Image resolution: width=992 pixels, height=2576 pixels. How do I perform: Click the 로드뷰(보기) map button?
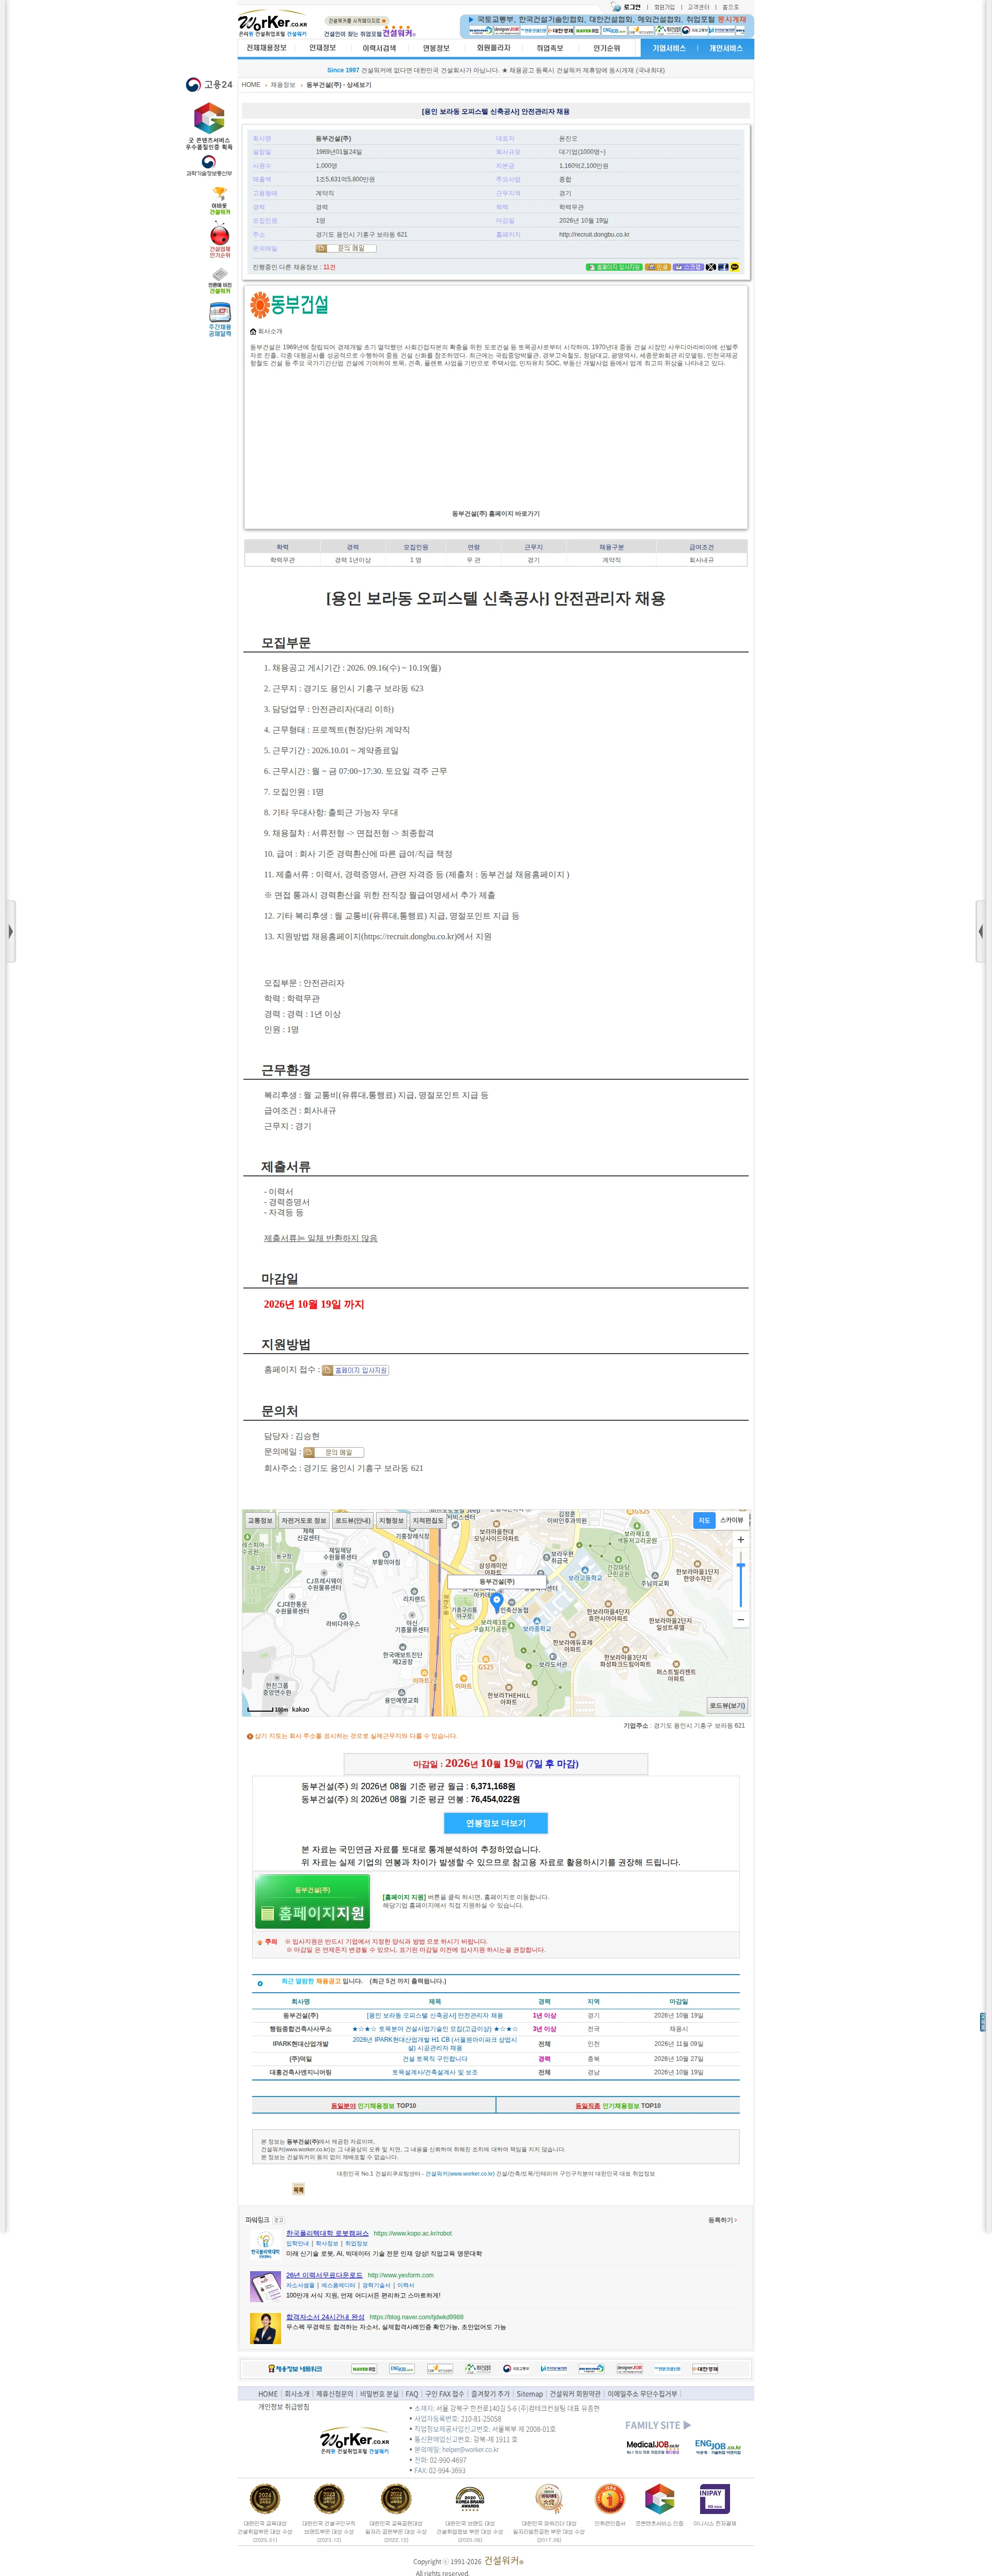(727, 1705)
